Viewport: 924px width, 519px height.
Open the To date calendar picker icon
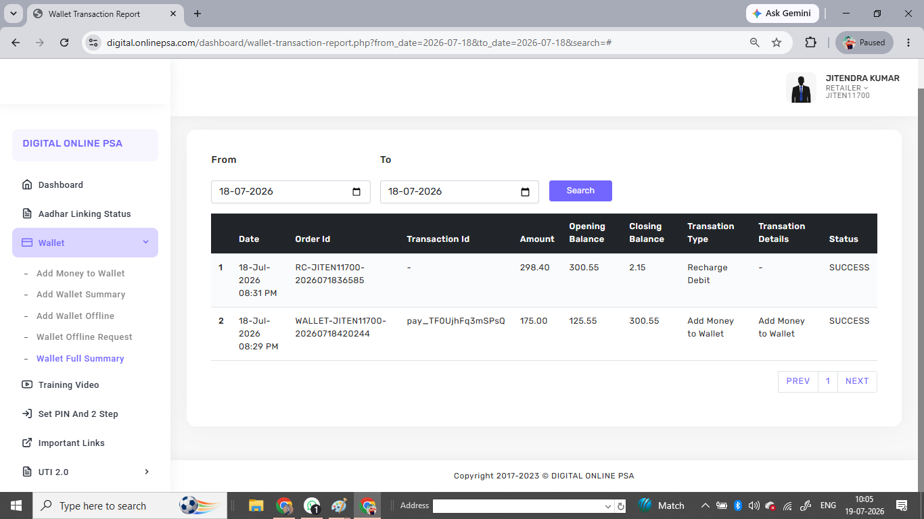525,192
